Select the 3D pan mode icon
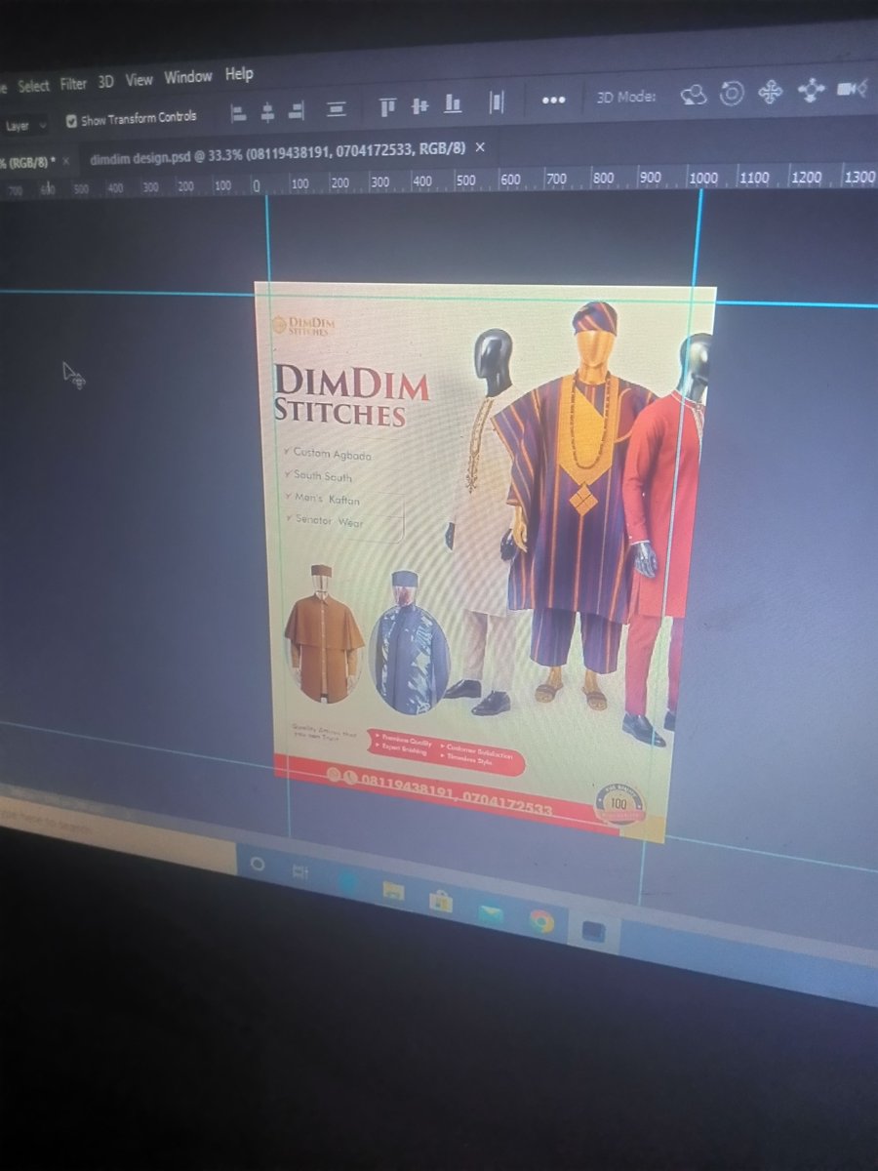The height and width of the screenshot is (1171, 878). [771, 92]
